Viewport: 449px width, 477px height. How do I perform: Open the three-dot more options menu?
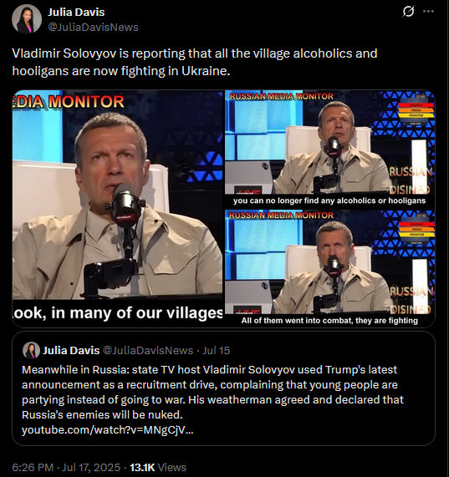point(428,12)
